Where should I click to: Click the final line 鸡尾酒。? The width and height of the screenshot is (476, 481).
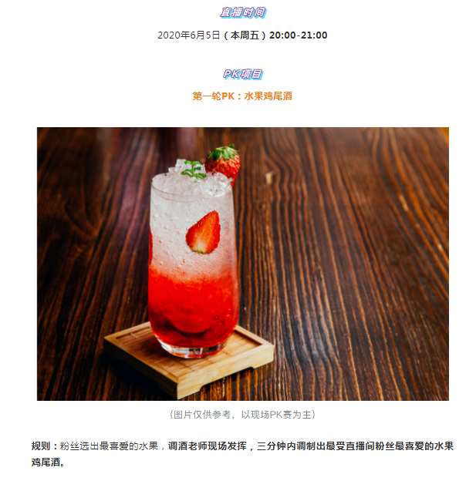coord(48,462)
